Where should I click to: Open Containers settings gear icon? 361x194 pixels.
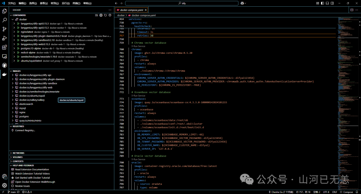point(101,15)
